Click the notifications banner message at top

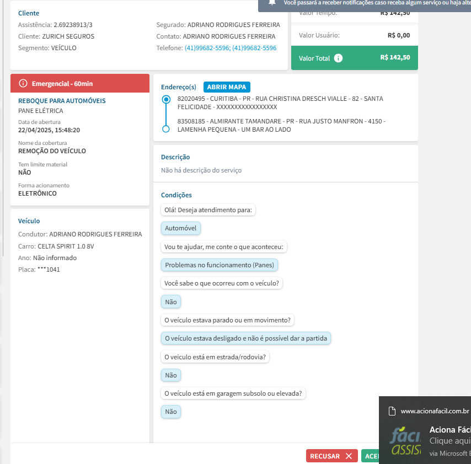click(x=377, y=3)
